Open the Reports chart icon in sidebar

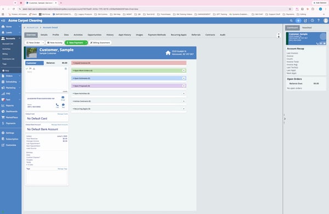pyautogui.click(x=3, y=105)
